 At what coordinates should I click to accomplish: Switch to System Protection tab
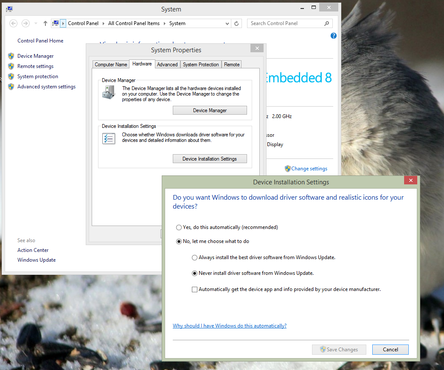(x=201, y=65)
